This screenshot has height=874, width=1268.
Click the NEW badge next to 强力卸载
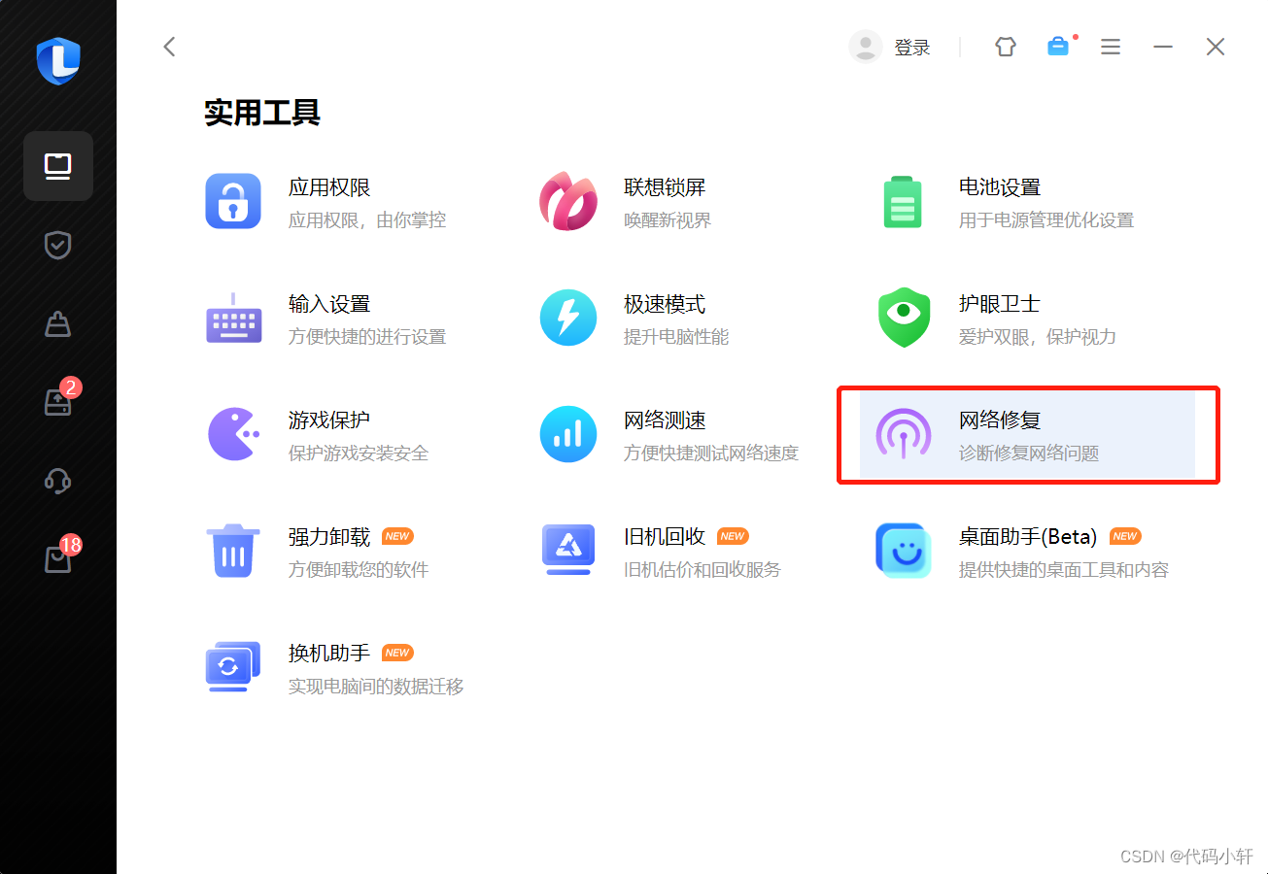(x=397, y=536)
